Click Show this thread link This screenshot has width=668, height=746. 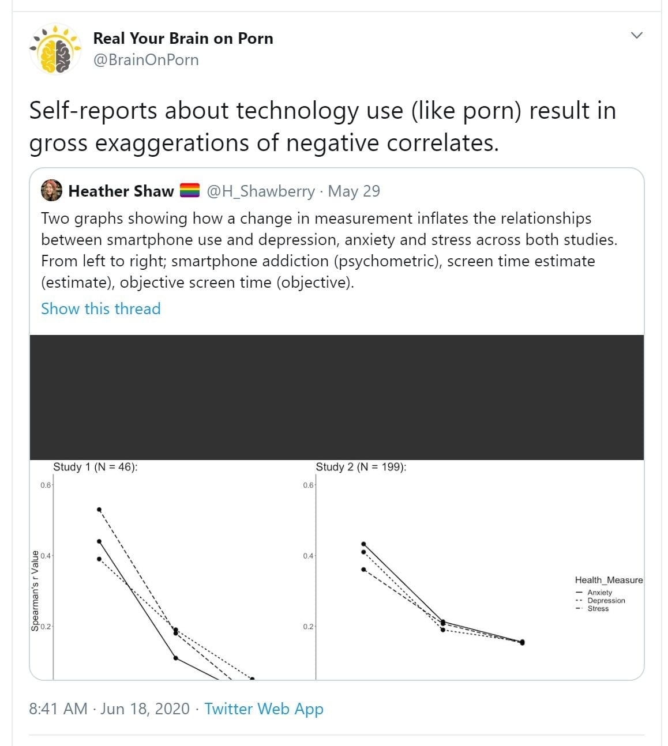[101, 309]
